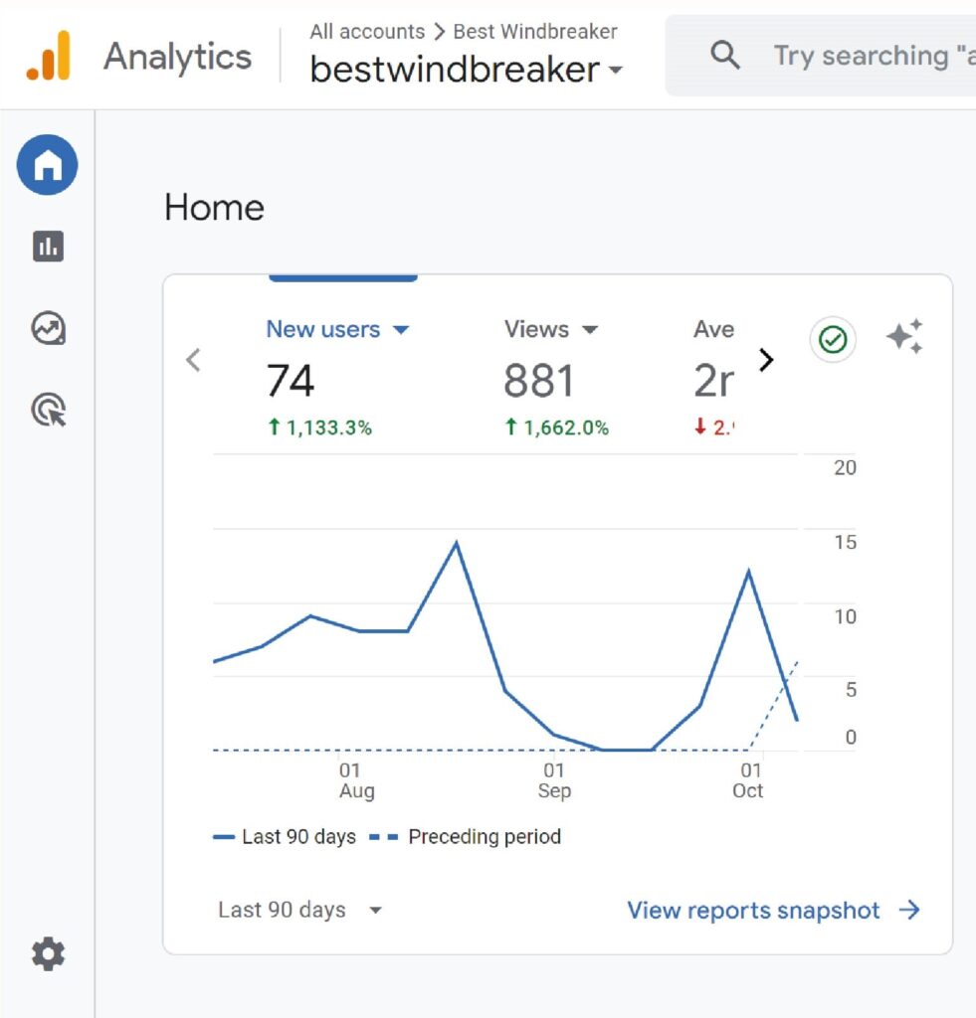This screenshot has width=976, height=1018.
Task: Click the Last 90 days legend entry
Action: click(285, 836)
